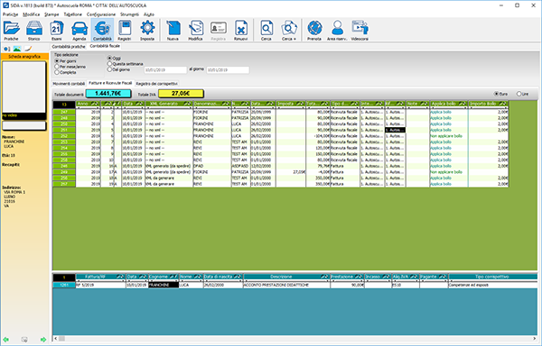This screenshot has height=346, width=542.
Task: Select the Per mese/anno radio button
Action: [x=57, y=67]
